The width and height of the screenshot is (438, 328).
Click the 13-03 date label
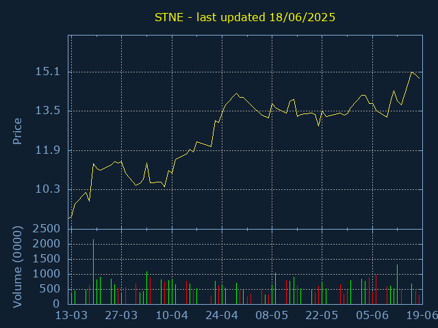point(71,316)
